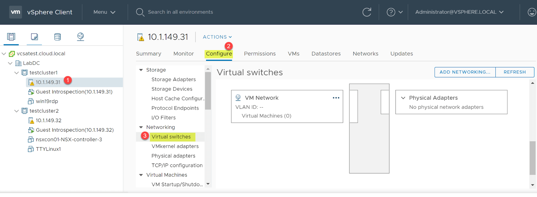
Task: Click cluster icon beside testcluster2
Action: tap(24, 111)
